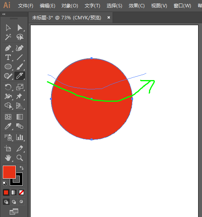Collapse the tools panel double arrows
Image resolution: width=202 pixels, height=217 pixels.
click(x=4, y=14)
